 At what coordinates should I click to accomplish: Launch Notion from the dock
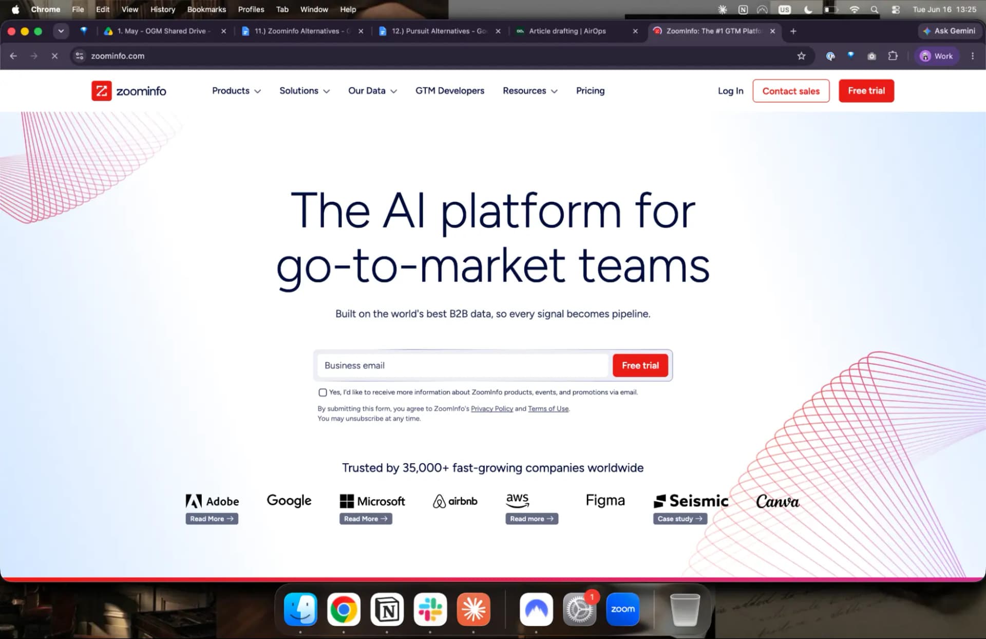pyautogui.click(x=387, y=609)
